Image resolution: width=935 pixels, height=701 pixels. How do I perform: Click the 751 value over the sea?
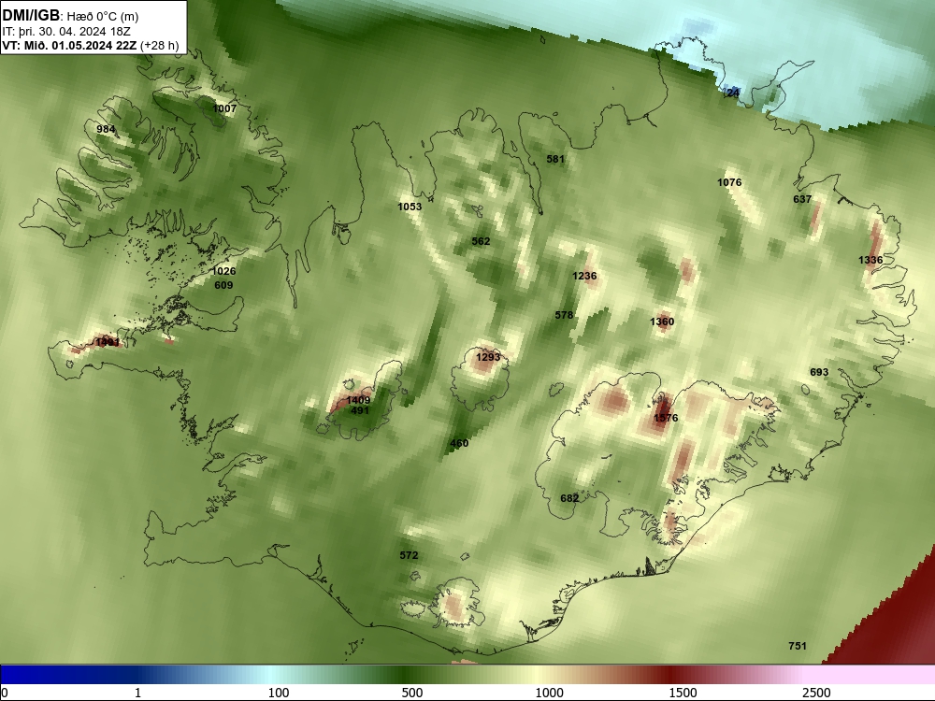[798, 646]
